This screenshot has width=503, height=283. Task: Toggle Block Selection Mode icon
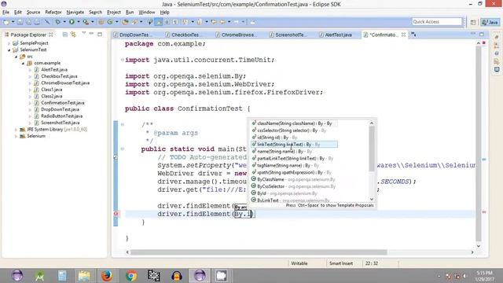pyautogui.click(x=167, y=22)
